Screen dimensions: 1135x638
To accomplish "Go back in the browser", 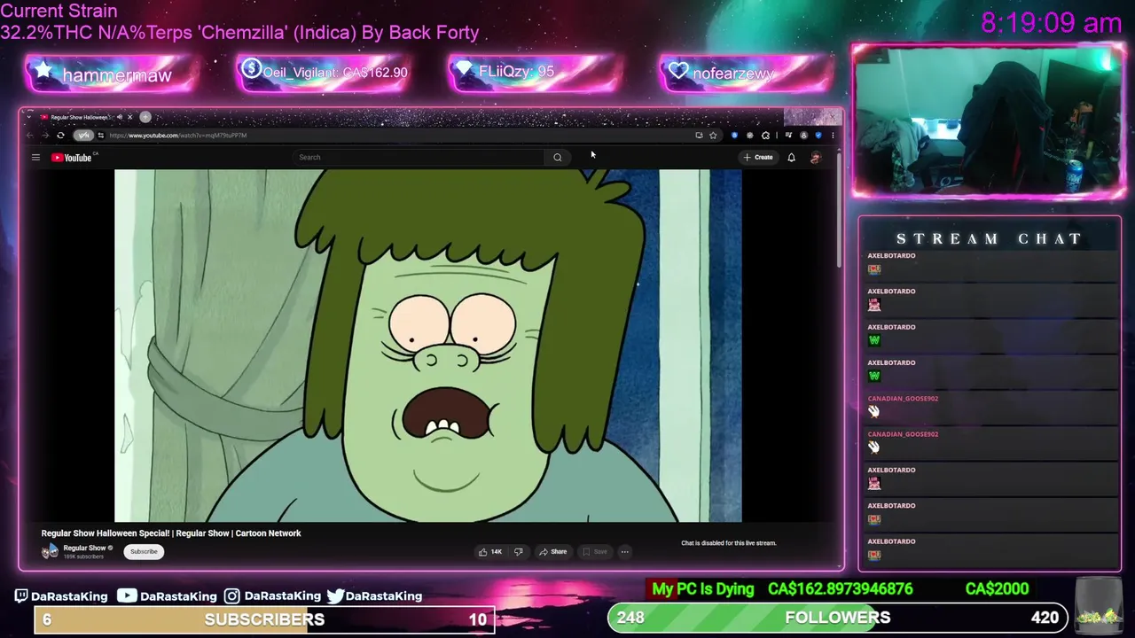I will (x=29, y=136).
